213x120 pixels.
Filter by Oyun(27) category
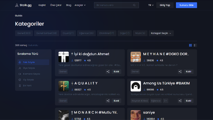[x=68, y=33]
